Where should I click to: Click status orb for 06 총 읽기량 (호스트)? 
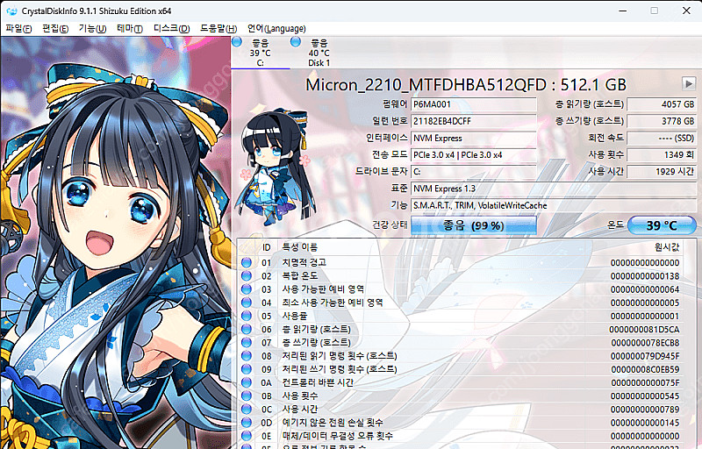click(247, 329)
